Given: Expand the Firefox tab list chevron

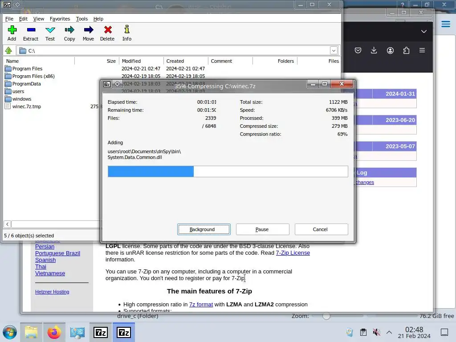Looking at the screenshot, I should pos(424,32).
